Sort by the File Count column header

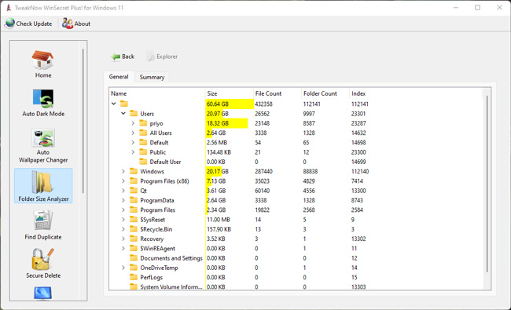278,93
